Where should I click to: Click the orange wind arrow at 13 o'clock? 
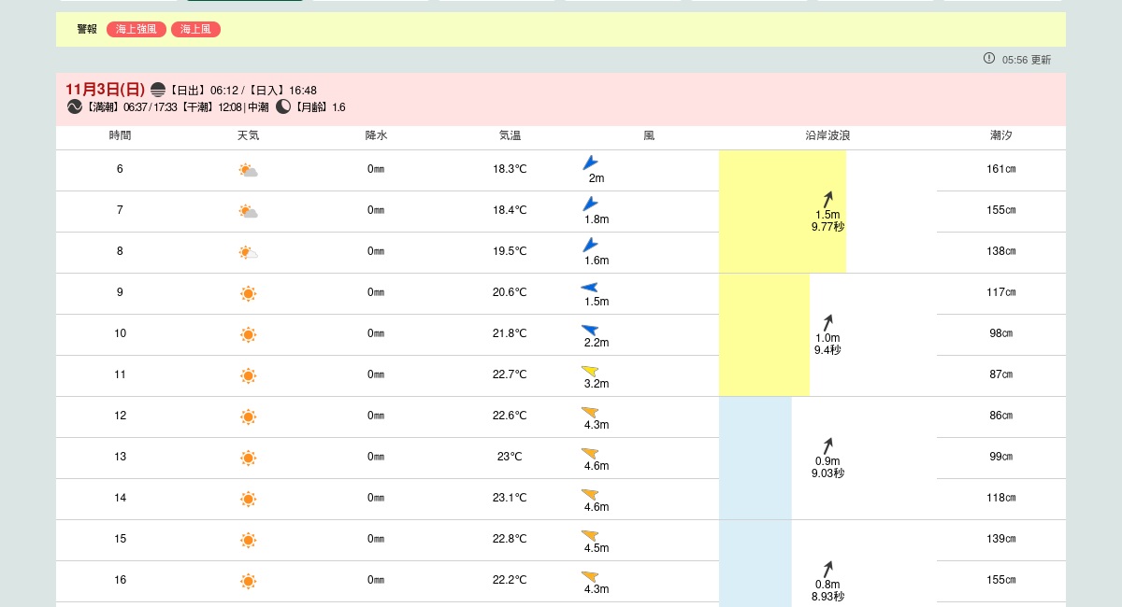coord(589,453)
